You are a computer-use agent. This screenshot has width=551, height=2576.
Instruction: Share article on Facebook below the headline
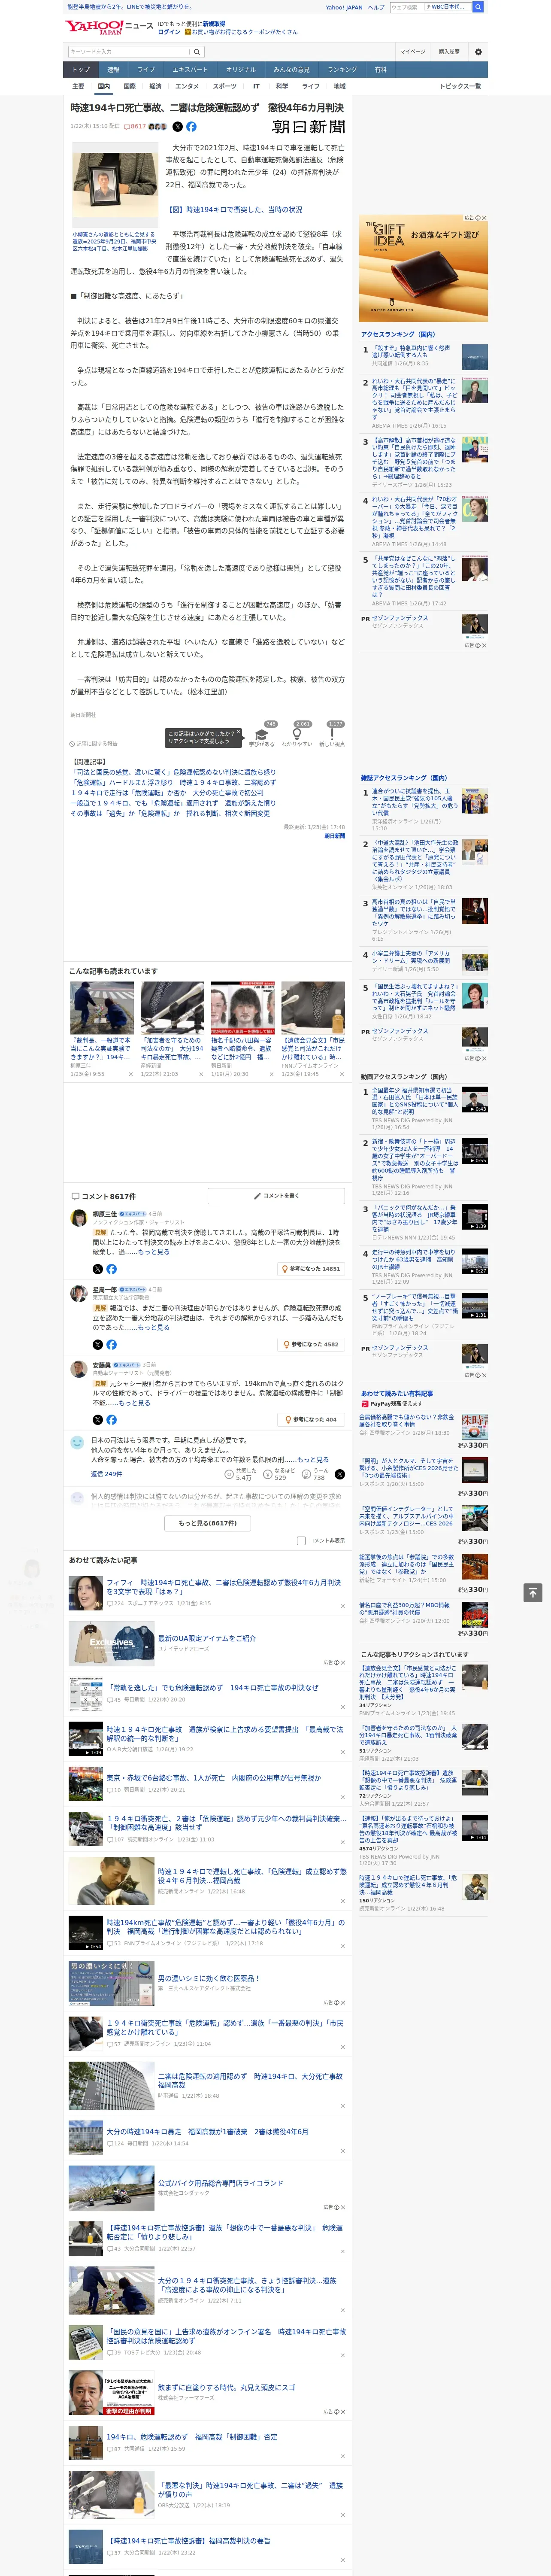click(x=191, y=127)
